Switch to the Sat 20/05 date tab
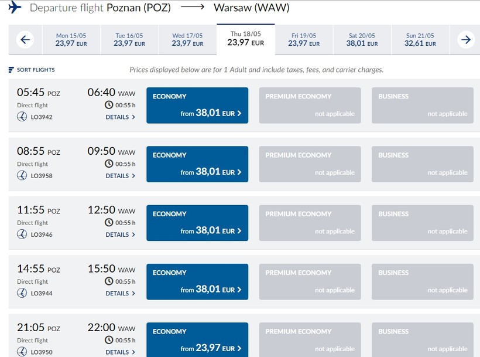Viewport: 480px width, 357px height. (361, 40)
